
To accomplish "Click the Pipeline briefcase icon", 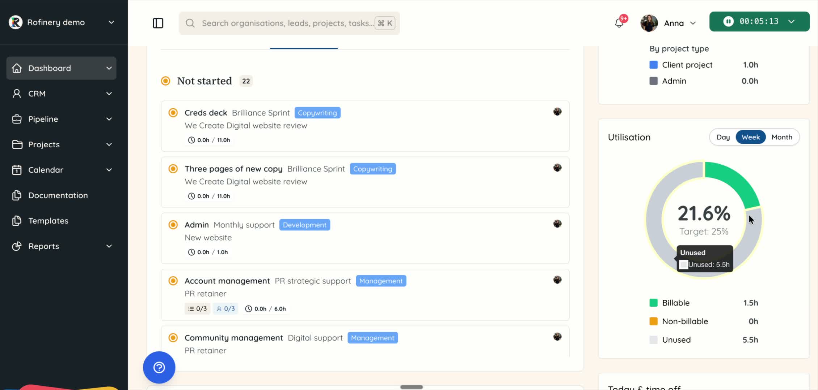I will click(17, 119).
